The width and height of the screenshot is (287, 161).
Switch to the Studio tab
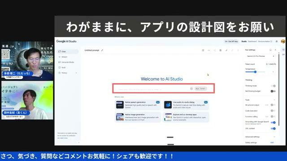[244, 42]
